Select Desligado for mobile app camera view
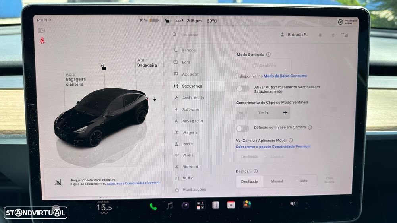The image size is (397, 223). (x=250, y=157)
